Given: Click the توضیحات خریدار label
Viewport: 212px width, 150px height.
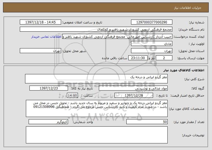Looking at the screenshot, I should pyautogui.click(x=193, y=135).
